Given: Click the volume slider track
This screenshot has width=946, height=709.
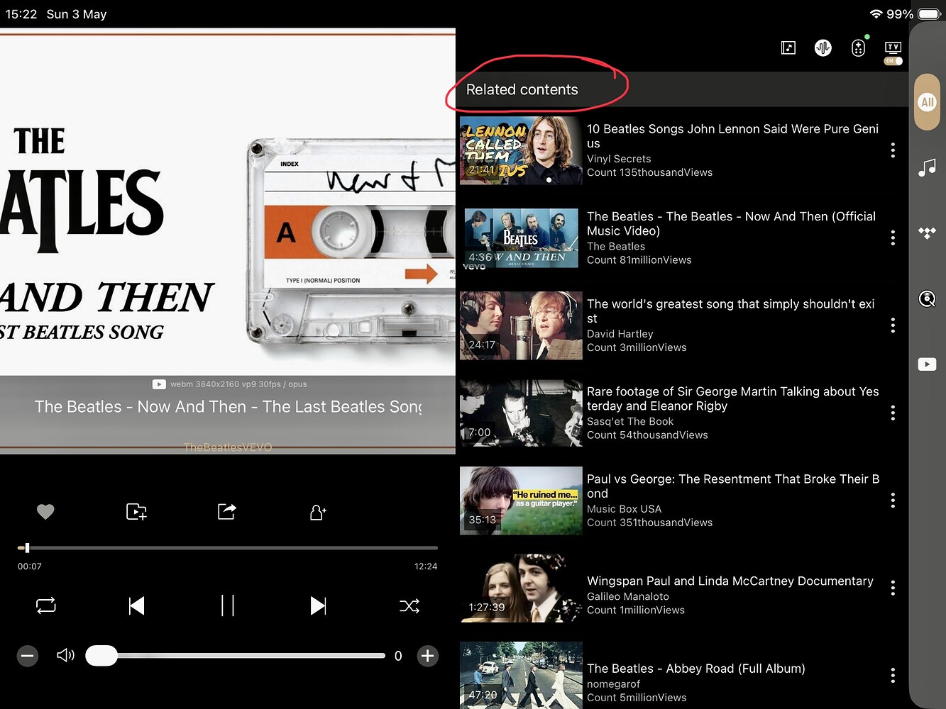Looking at the screenshot, I should (236, 656).
